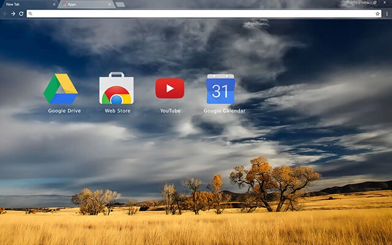Go back with the back arrow
The width and height of the screenshot is (392, 245).
(x=5, y=13)
